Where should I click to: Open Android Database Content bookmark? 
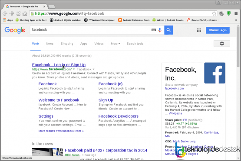coord(134,20)
